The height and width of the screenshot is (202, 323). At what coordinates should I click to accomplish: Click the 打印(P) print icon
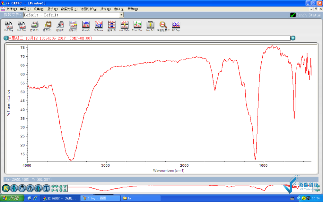[x=34, y=26]
